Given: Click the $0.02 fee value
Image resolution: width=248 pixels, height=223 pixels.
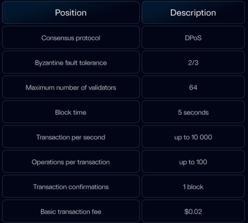Looking at the screenshot, I should (x=193, y=211).
